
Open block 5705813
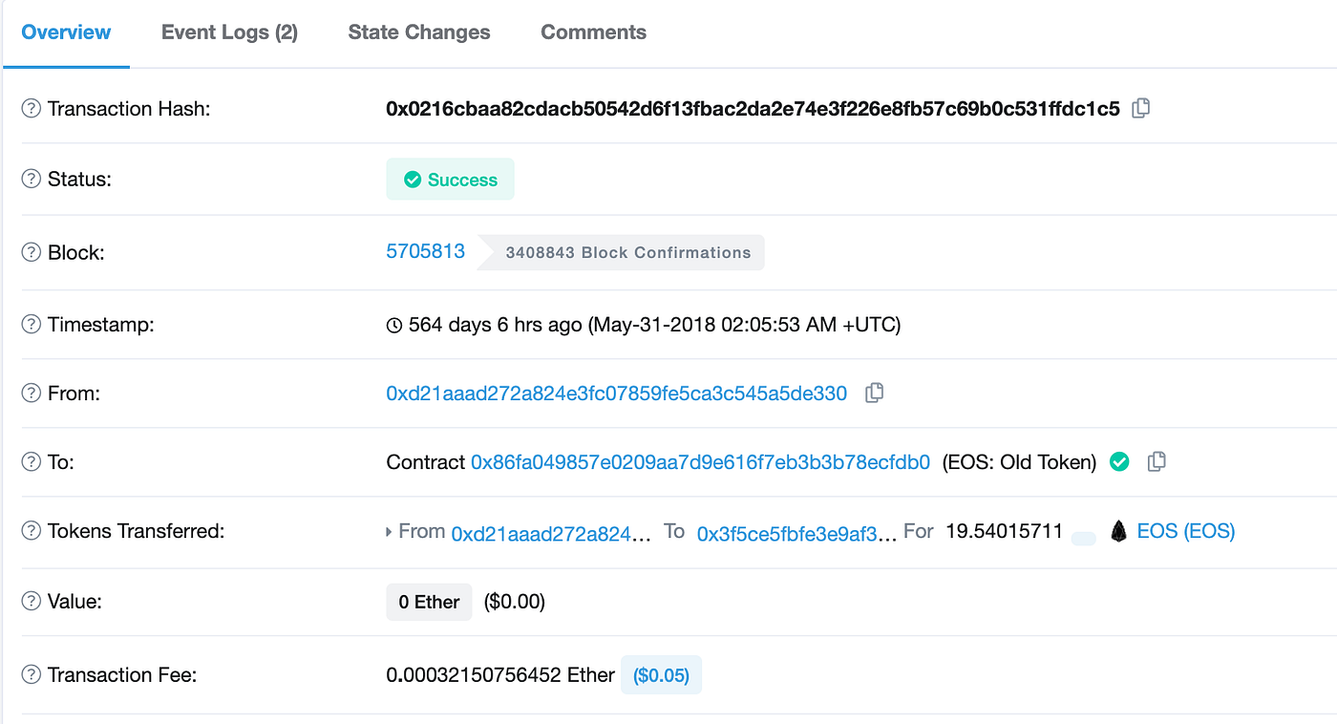click(x=426, y=251)
